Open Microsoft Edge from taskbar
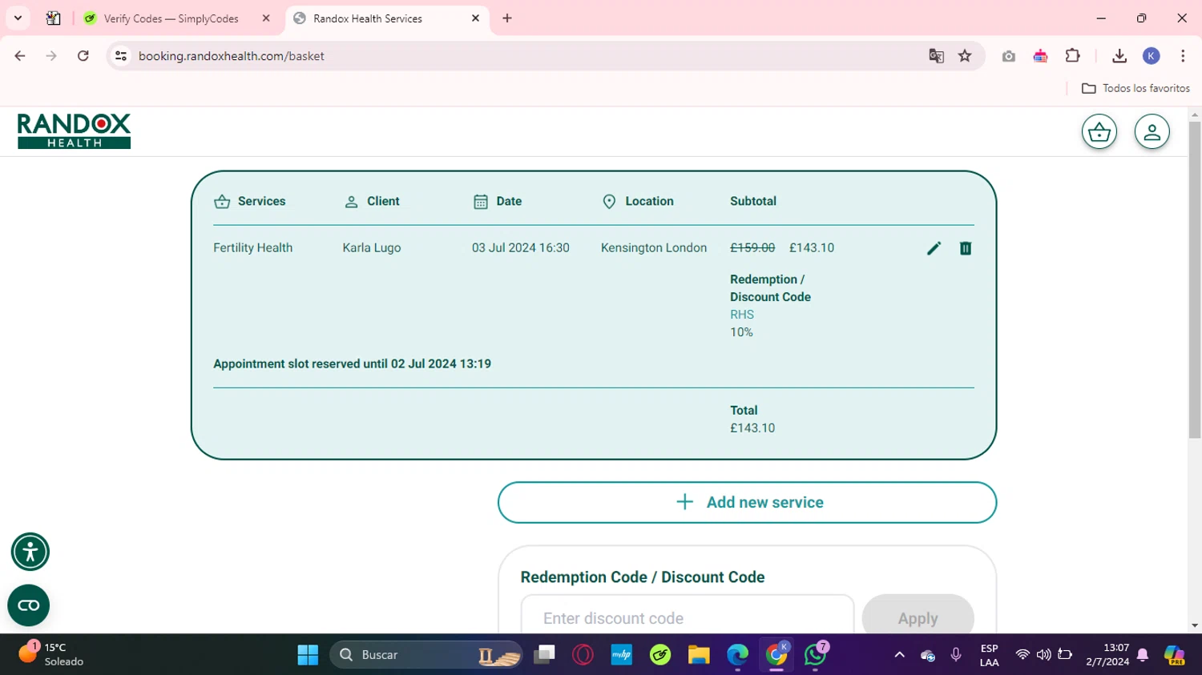The image size is (1202, 675). pyautogui.click(x=737, y=655)
